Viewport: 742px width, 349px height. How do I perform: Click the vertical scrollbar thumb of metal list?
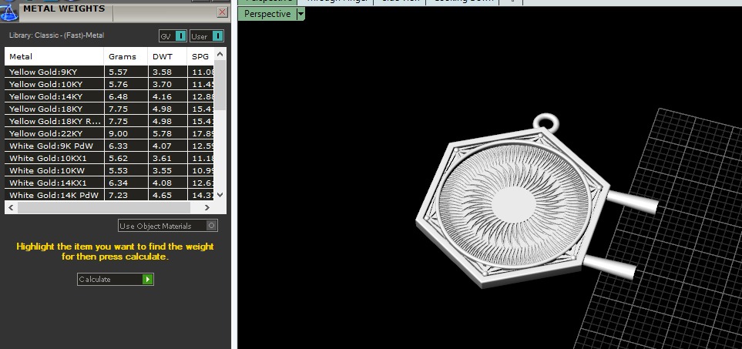tap(220, 85)
